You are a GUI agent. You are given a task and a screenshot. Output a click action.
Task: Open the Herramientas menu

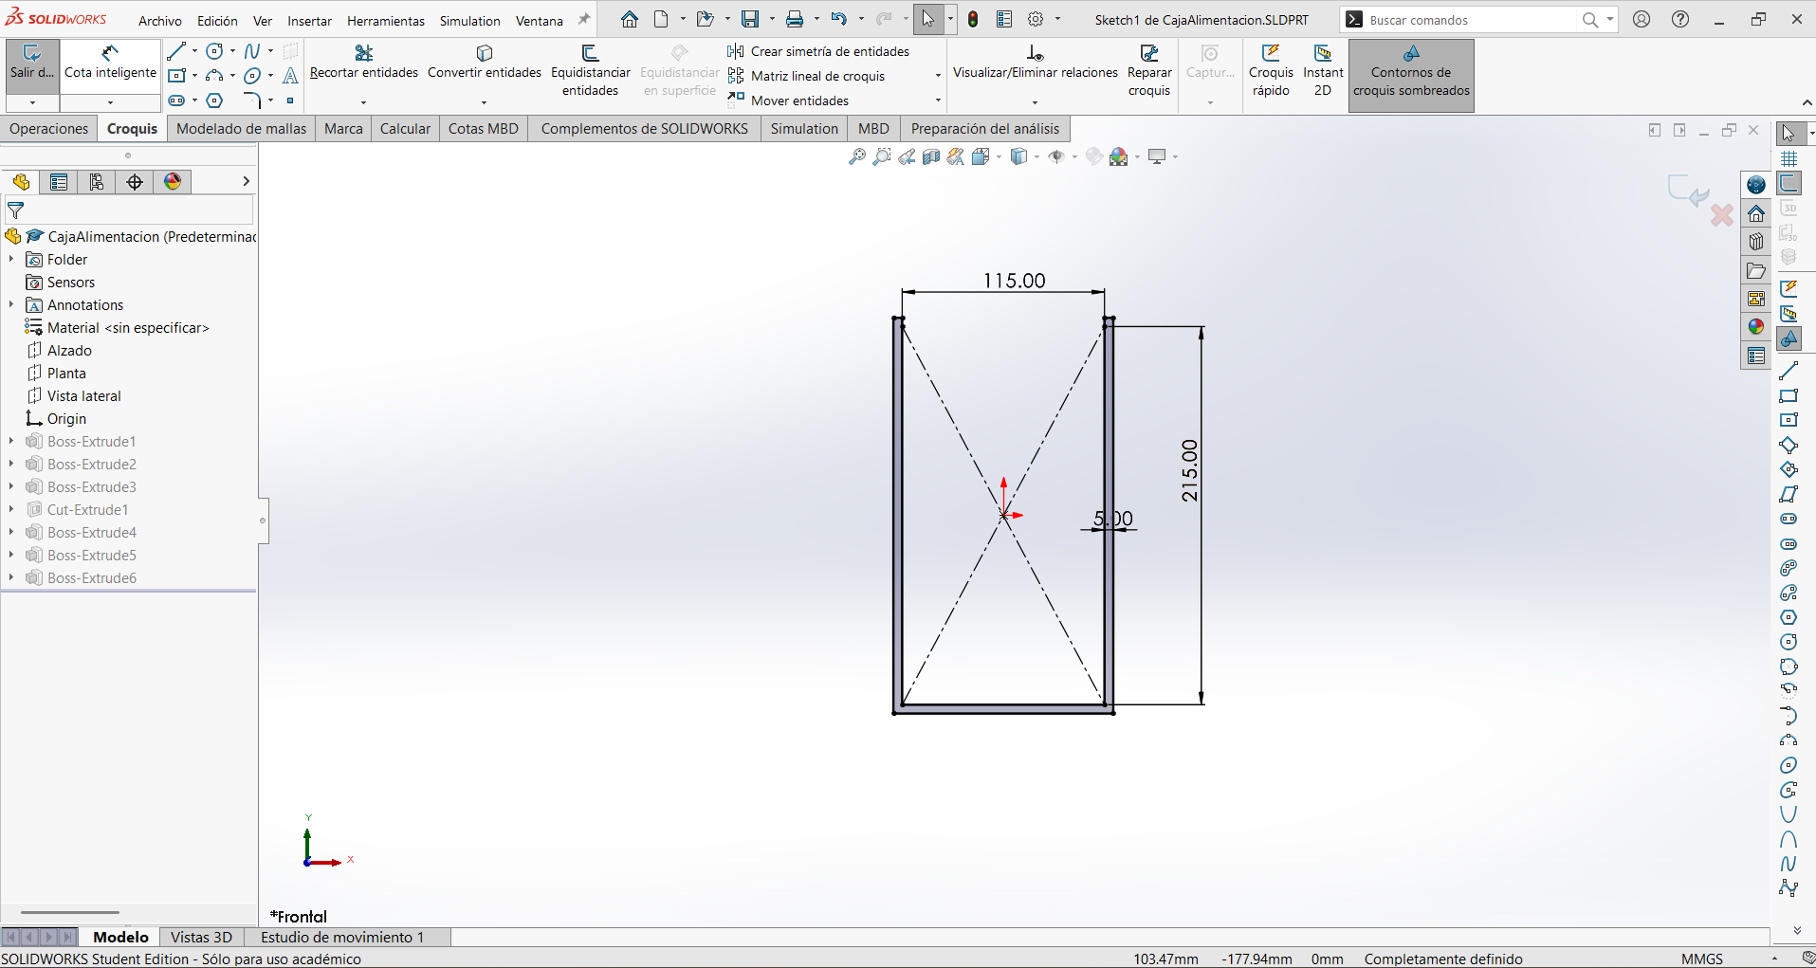(x=386, y=21)
